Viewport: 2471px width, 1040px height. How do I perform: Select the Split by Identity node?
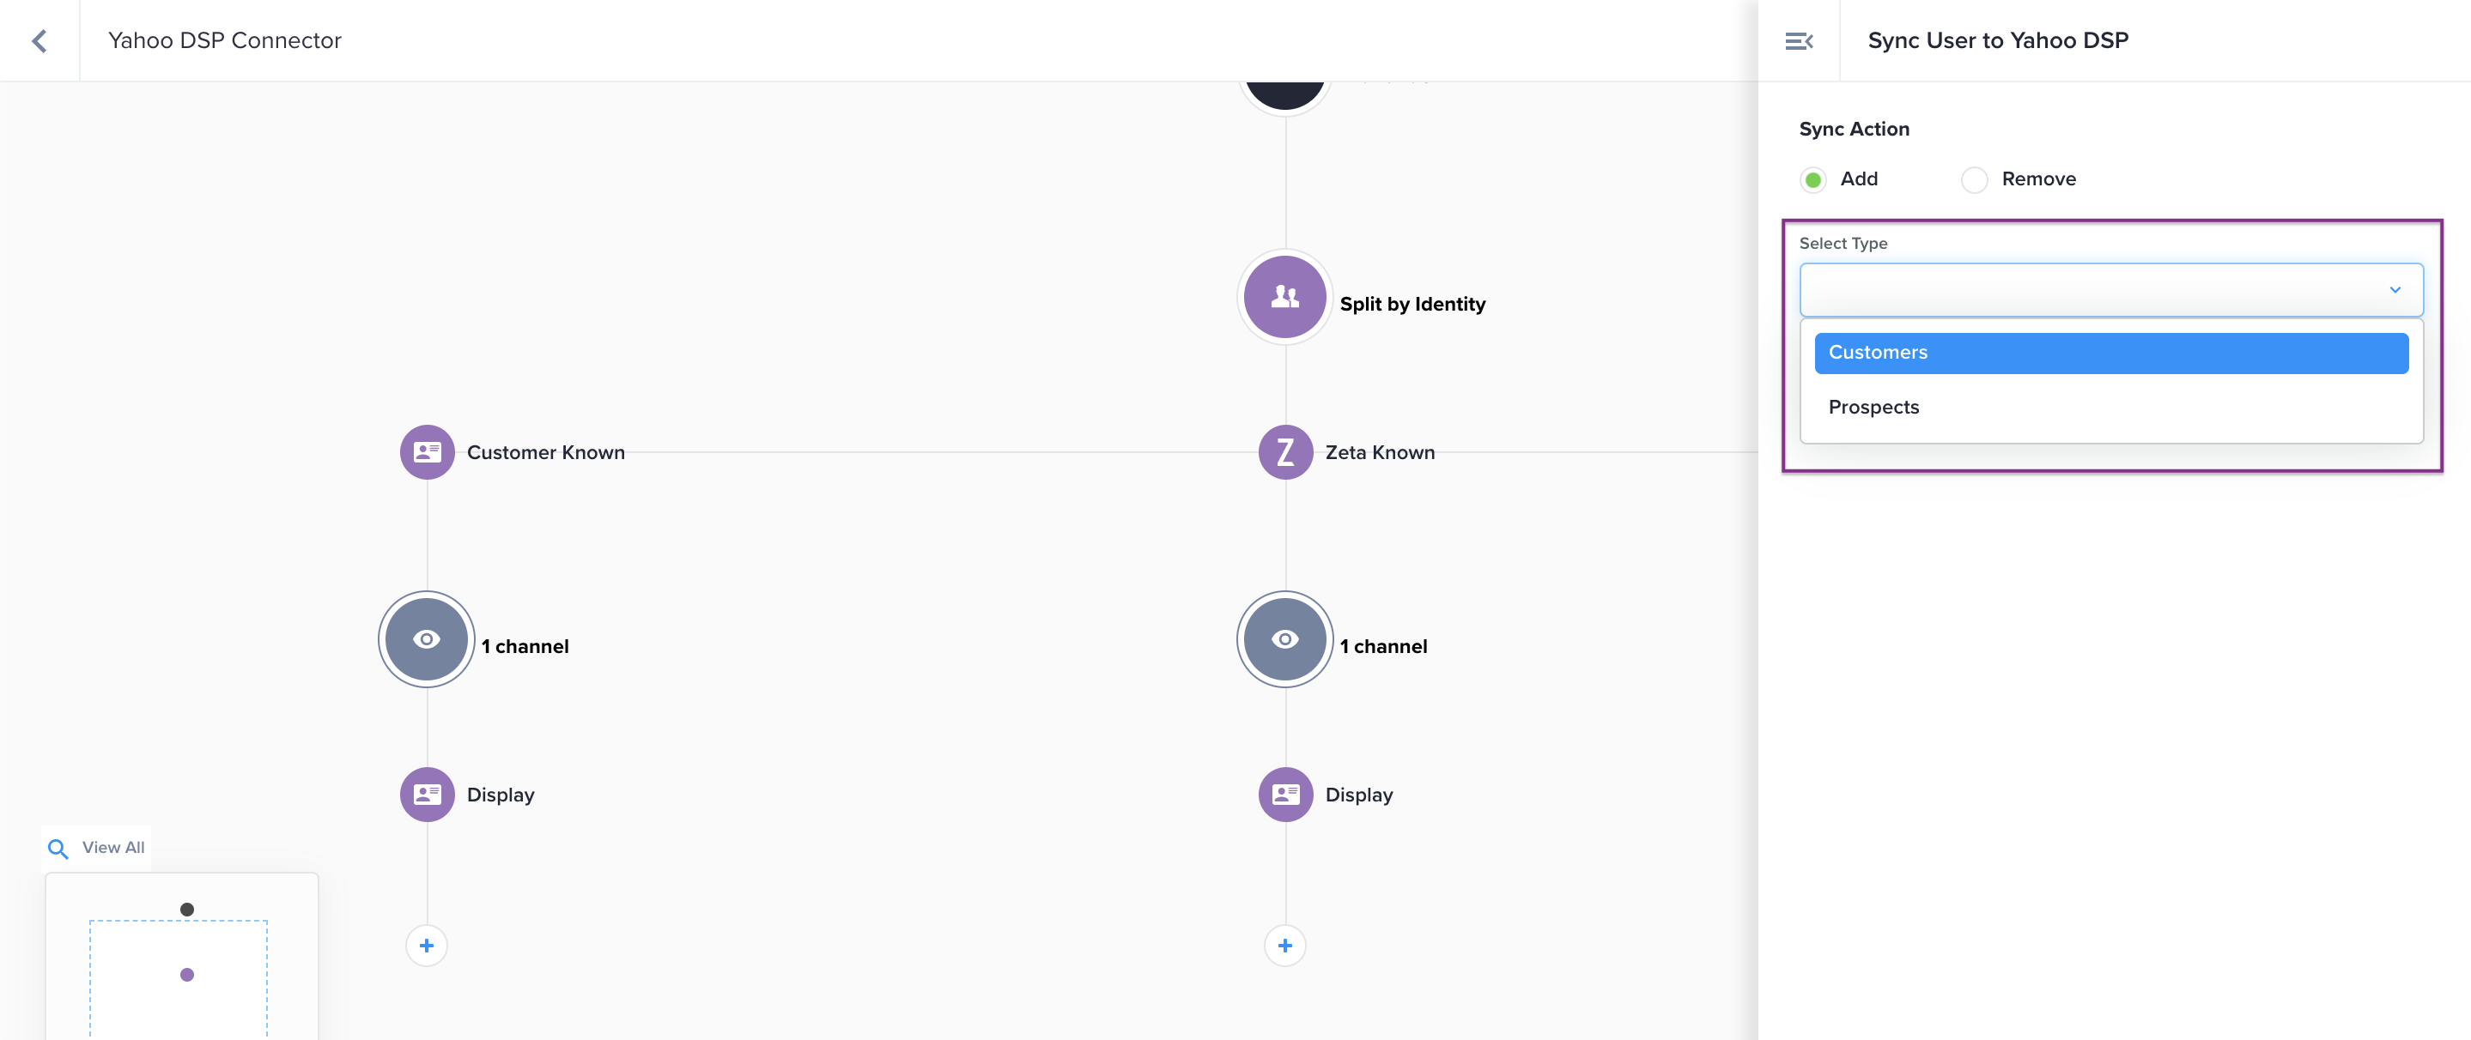[1284, 297]
